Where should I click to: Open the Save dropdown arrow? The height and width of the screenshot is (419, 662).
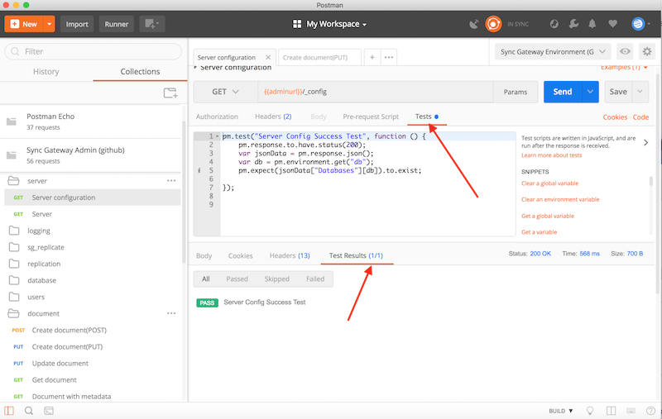pyautogui.click(x=640, y=92)
